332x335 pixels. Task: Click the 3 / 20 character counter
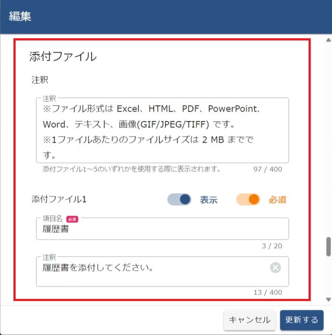272,246
